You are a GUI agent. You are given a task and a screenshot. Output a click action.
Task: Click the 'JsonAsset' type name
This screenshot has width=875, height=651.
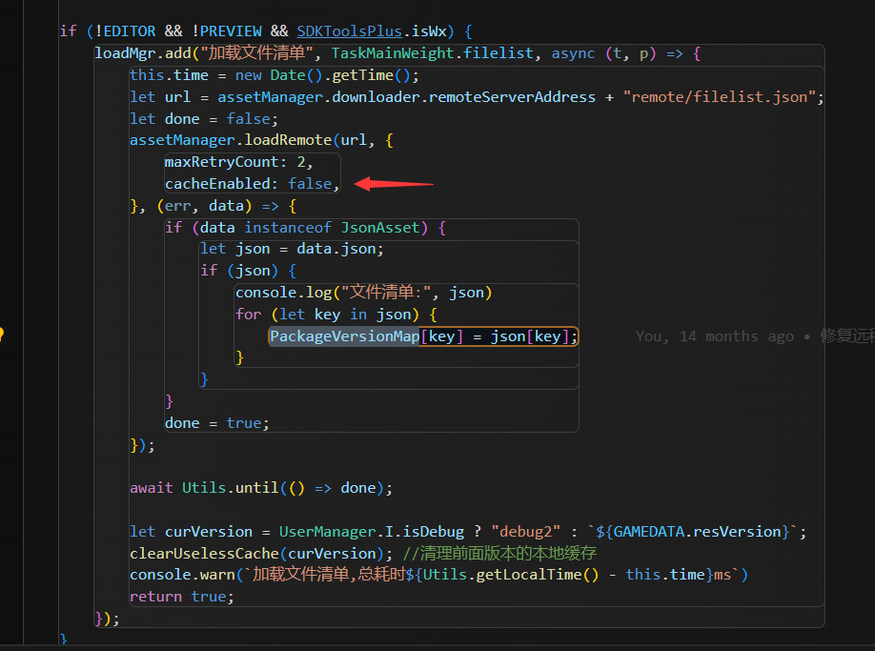tap(380, 228)
